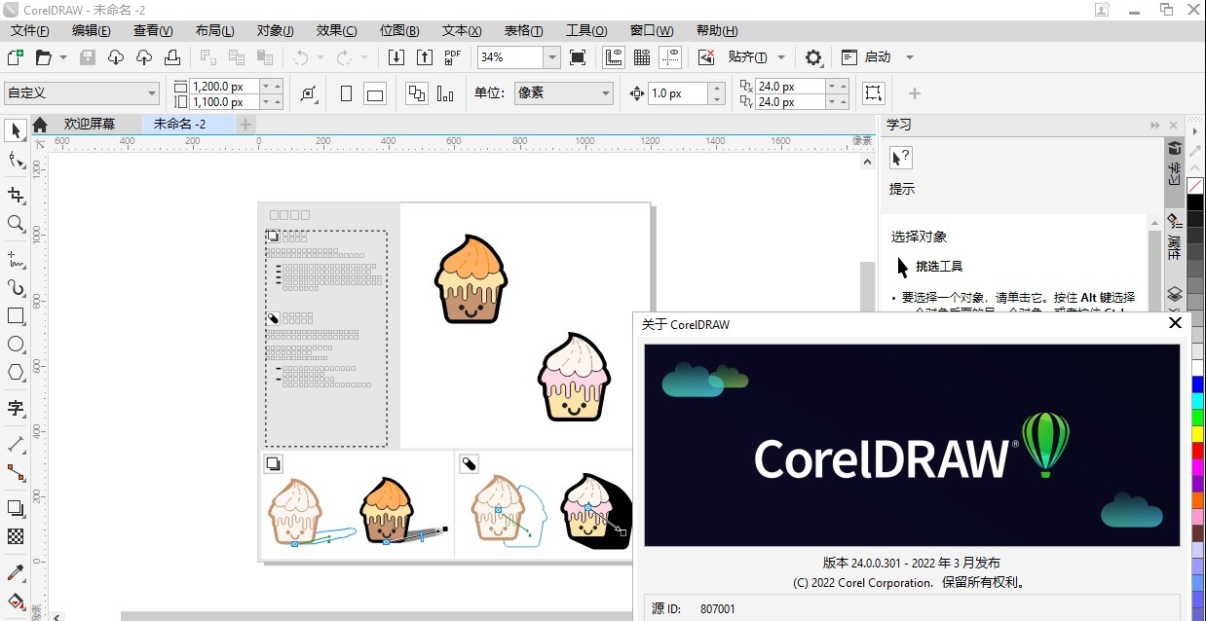
Task: Switch to the 欢迎屏幕 tab
Action: [89, 125]
